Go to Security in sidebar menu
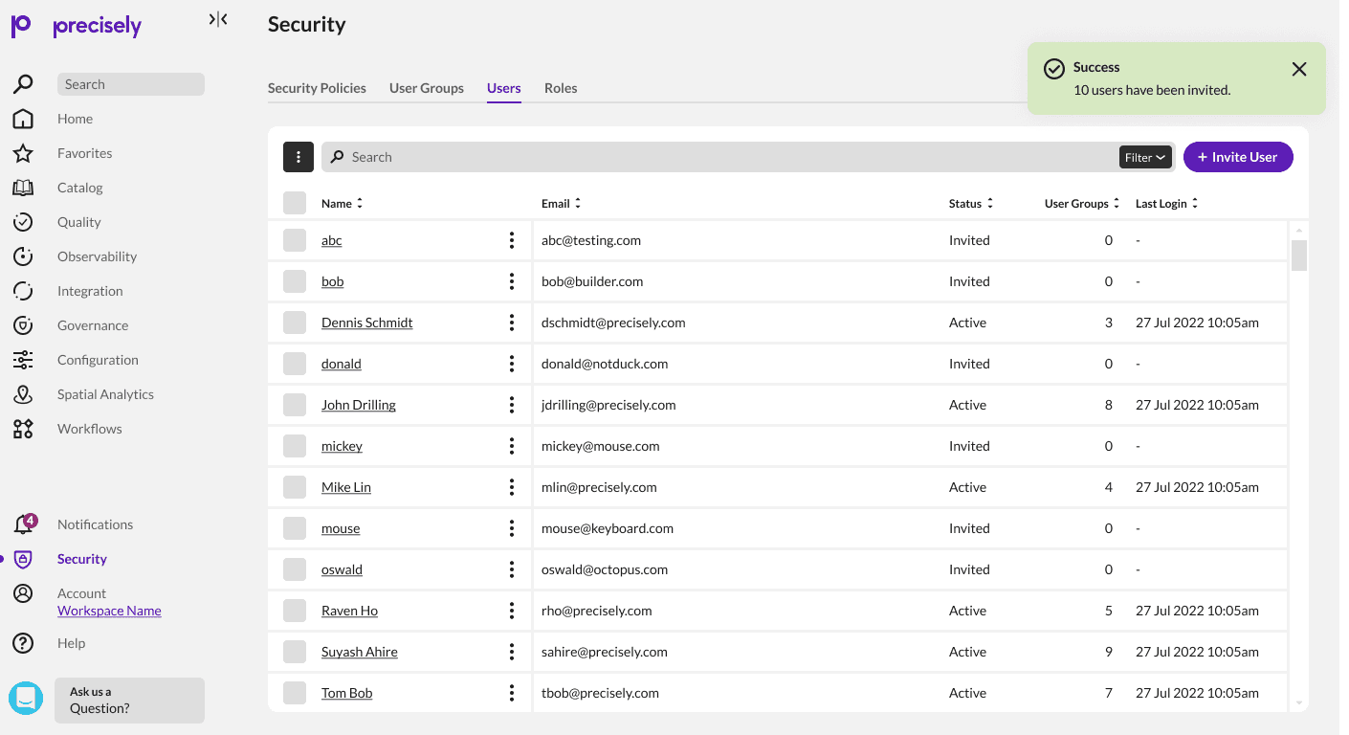The width and height of the screenshot is (1349, 735). 82,559
